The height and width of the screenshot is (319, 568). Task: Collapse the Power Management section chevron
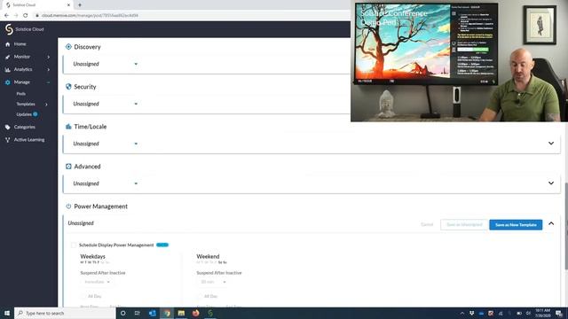[x=551, y=223]
